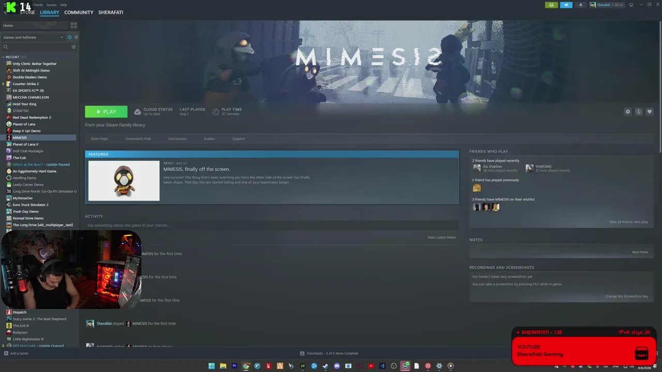This screenshot has height=372, width=662.
Task: Open the Games menu
Action: click(x=51, y=5)
